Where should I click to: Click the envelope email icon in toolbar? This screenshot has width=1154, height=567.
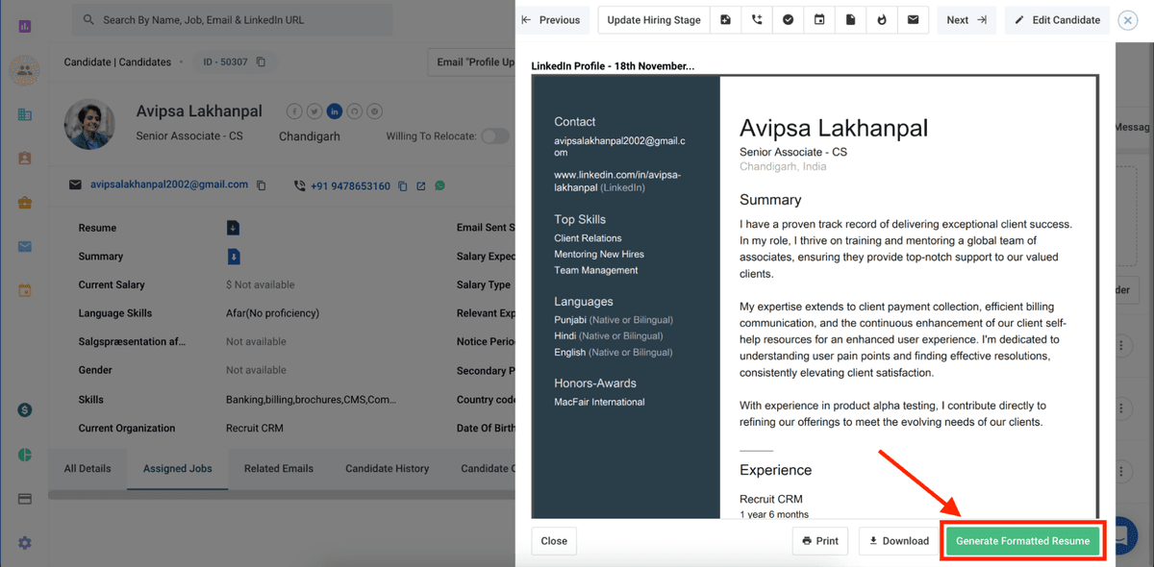pyautogui.click(x=913, y=20)
